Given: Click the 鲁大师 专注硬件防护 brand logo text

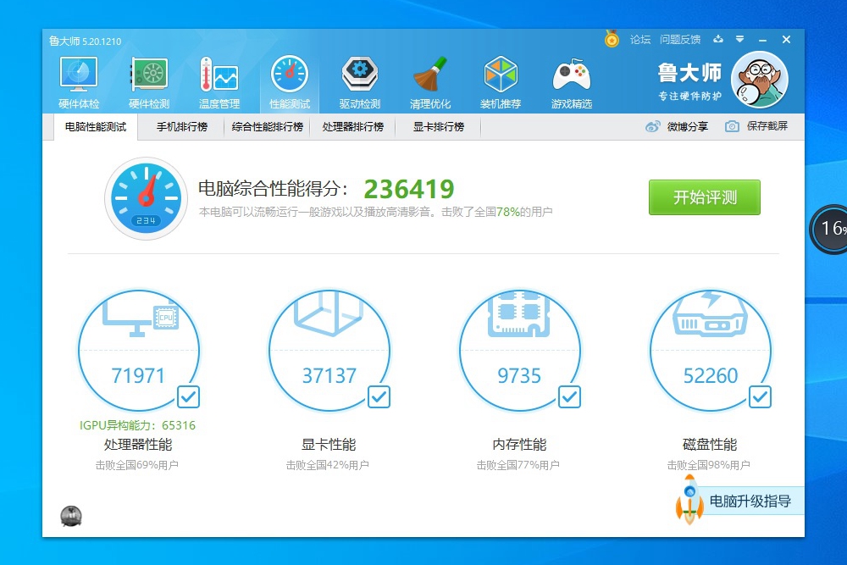Looking at the screenshot, I should [689, 80].
